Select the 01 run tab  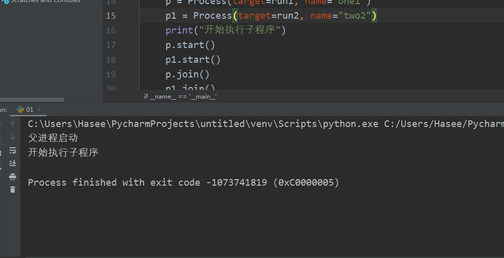(x=29, y=110)
